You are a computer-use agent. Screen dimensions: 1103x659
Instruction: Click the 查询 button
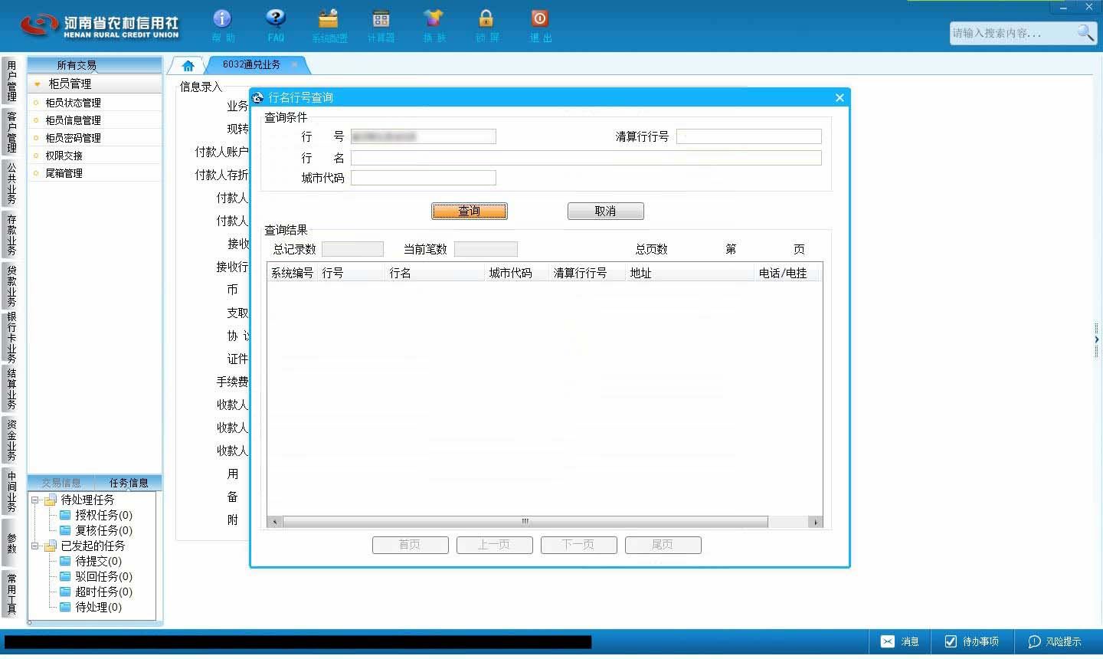tap(469, 211)
